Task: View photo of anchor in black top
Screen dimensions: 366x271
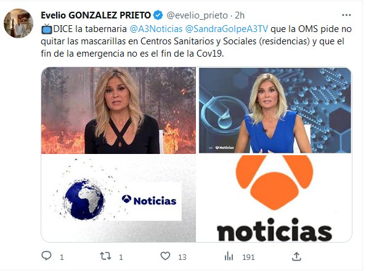Action: (118, 110)
